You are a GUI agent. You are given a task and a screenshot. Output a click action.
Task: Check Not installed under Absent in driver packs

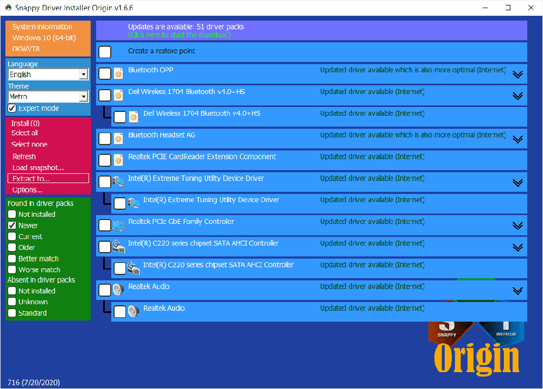point(12,291)
